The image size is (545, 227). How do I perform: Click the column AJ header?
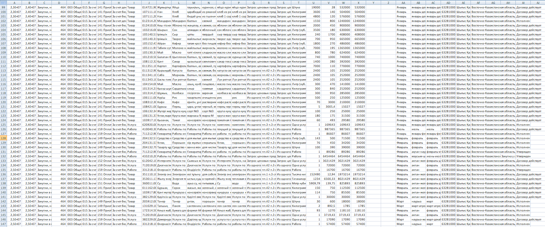[x=538, y=2]
